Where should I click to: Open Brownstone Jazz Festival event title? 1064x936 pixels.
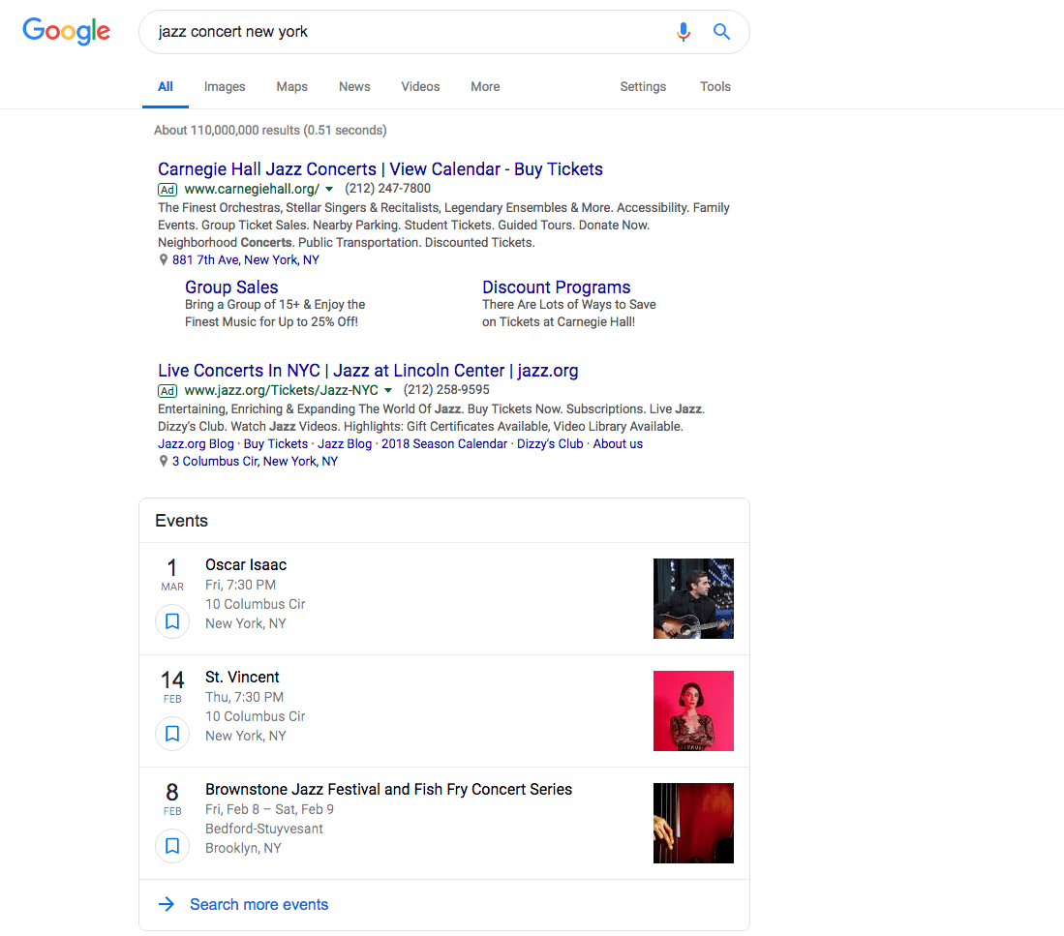[x=389, y=790]
